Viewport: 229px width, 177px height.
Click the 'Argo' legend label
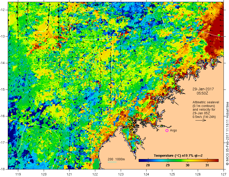coord(173,130)
